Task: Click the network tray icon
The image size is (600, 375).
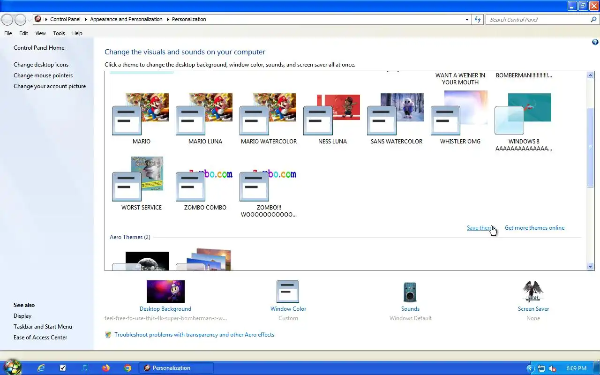Action: tap(541, 368)
